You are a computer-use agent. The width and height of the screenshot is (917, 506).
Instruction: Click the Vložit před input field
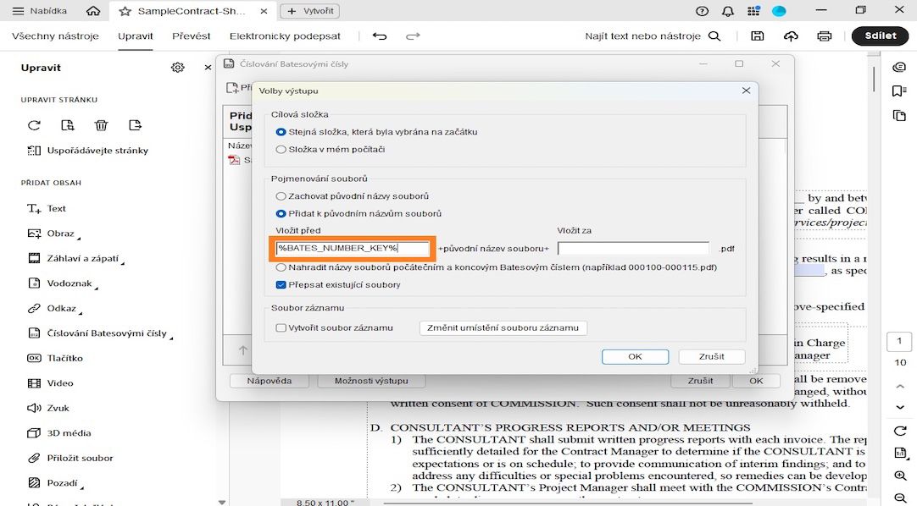click(x=353, y=249)
